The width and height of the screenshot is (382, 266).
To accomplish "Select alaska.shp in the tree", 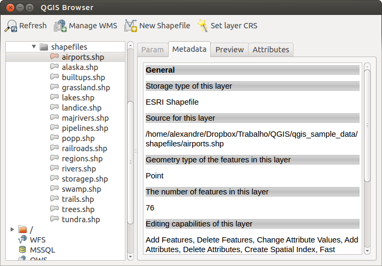I will point(79,67).
